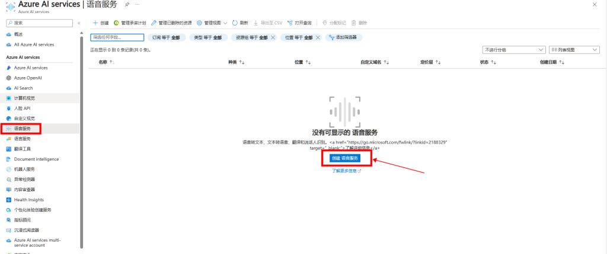Click 打开查询 in the toolbar

299,23
